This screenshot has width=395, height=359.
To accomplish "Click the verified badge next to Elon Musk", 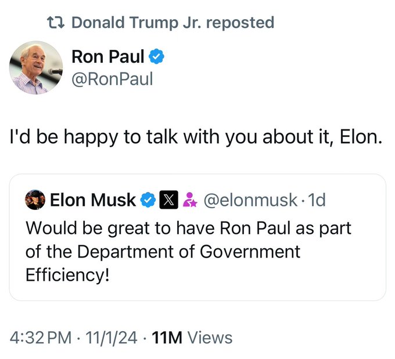I will point(149,200).
